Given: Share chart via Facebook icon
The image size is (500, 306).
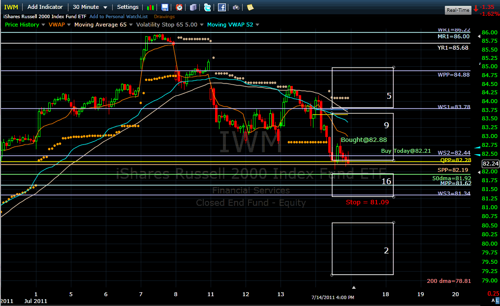Looking at the screenshot, I should point(222,7).
